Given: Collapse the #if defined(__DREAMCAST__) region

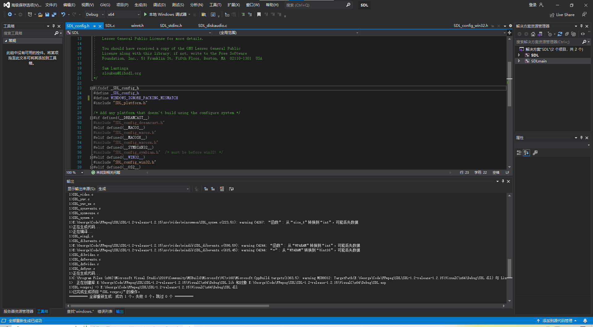Looking at the screenshot, I should (91, 118).
